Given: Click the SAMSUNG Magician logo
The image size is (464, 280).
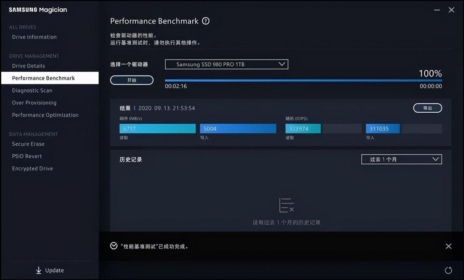Looking at the screenshot, I should pos(37,10).
